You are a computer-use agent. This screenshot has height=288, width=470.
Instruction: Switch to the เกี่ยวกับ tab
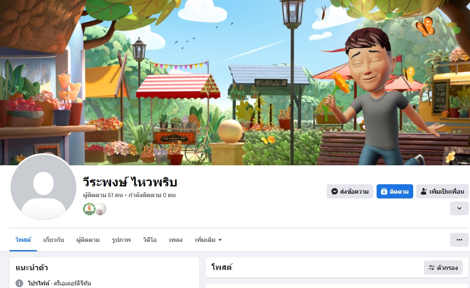[x=53, y=240]
